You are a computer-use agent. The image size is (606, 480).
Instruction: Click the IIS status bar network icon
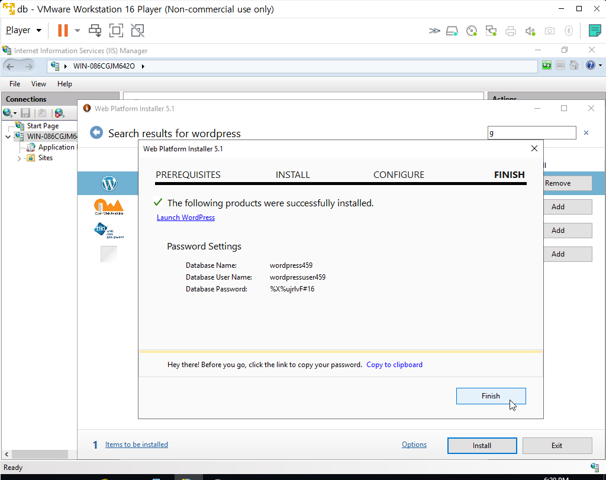pyautogui.click(x=595, y=467)
